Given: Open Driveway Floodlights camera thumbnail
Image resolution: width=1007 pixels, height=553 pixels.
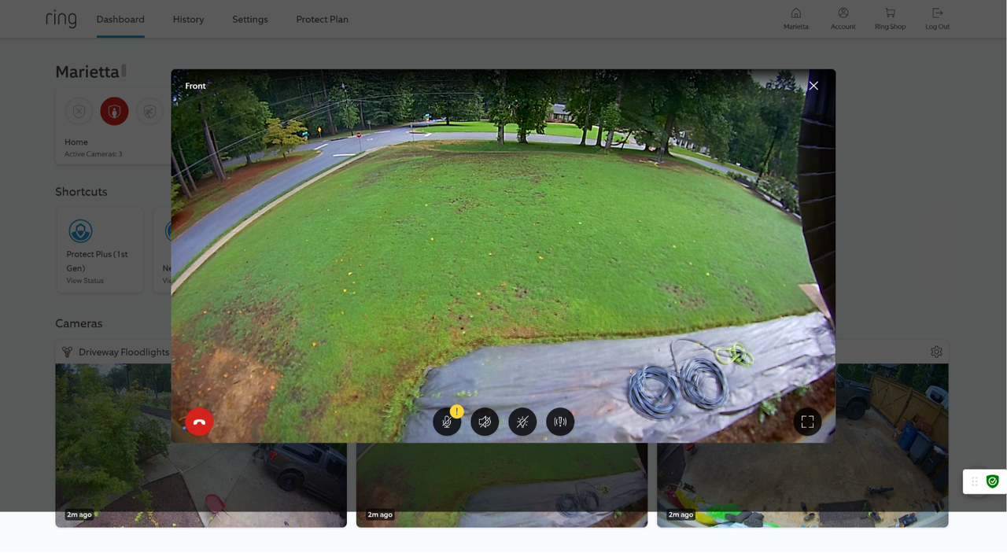Looking at the screenshot, I should pyautogui.click(x=201, y=445).
